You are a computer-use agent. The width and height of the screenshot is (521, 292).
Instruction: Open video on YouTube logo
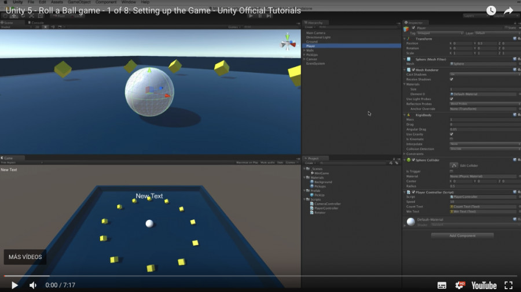(484, 286)
